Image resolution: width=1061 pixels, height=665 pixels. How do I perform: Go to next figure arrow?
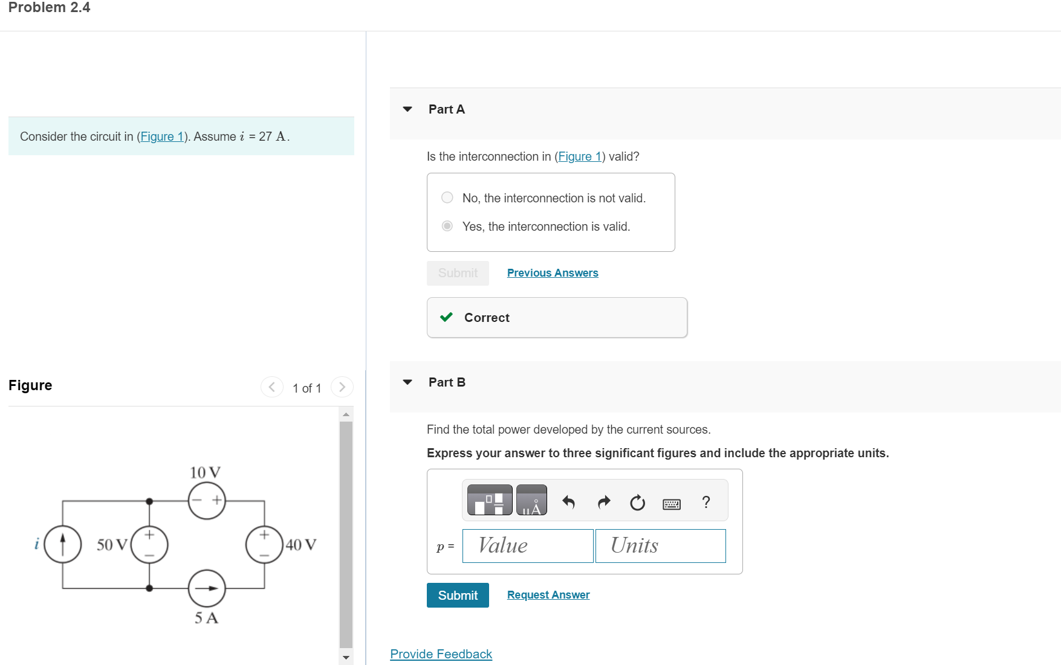coord(342,387)
